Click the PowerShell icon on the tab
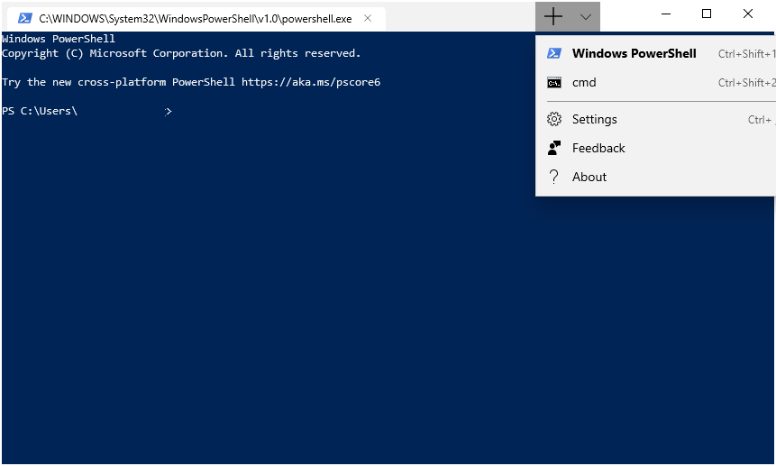This screenshot has height=466, width=776. point(24,18)
